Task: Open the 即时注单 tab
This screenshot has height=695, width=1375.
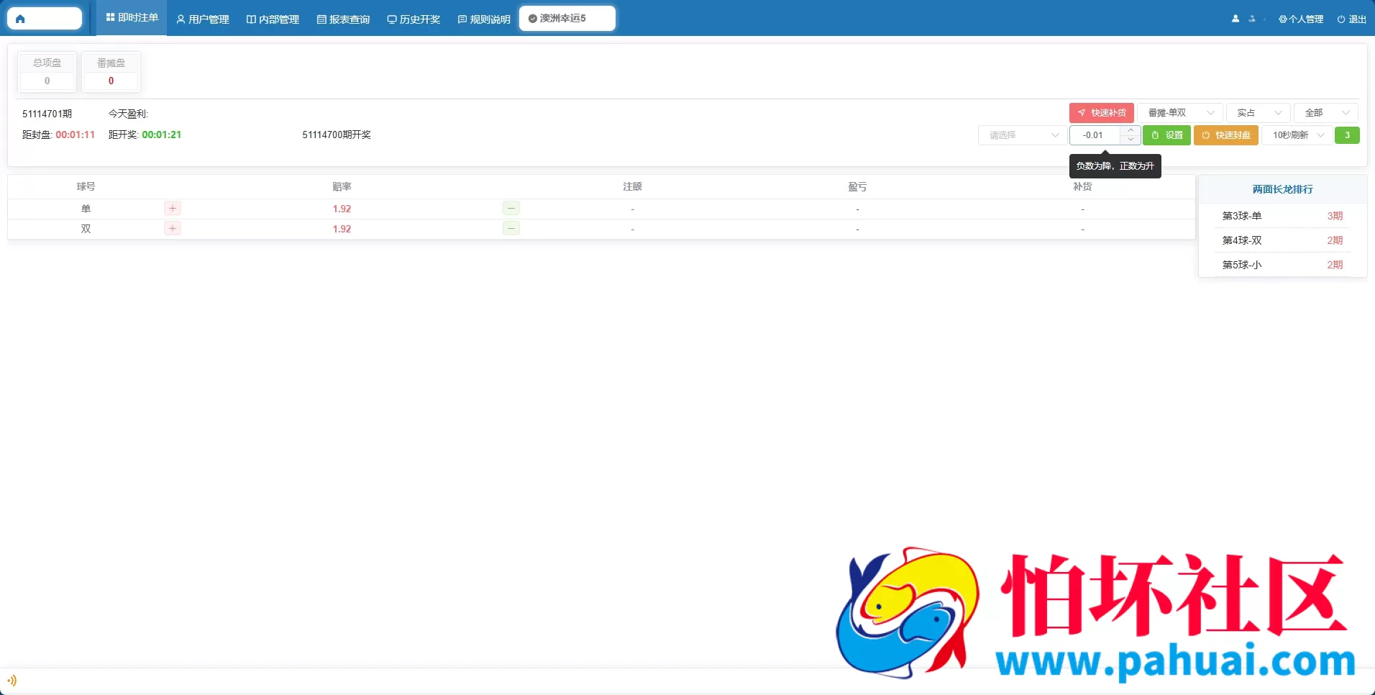Action: pyautogui.click(x=132, y=18)
